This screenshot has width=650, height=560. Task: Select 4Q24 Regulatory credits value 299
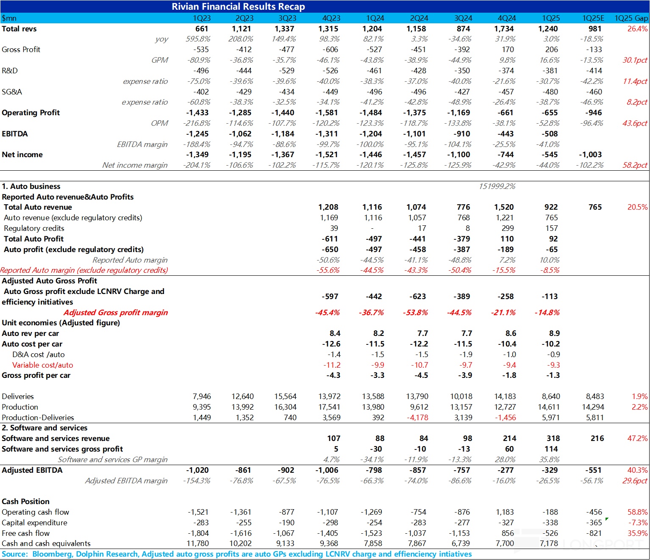click(x=508, y=228)
